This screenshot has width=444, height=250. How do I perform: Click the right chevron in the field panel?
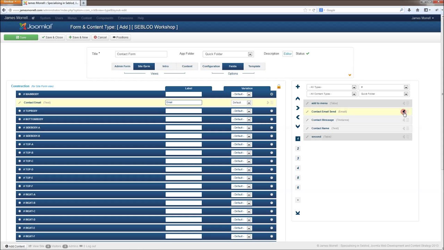pos(298,108)
